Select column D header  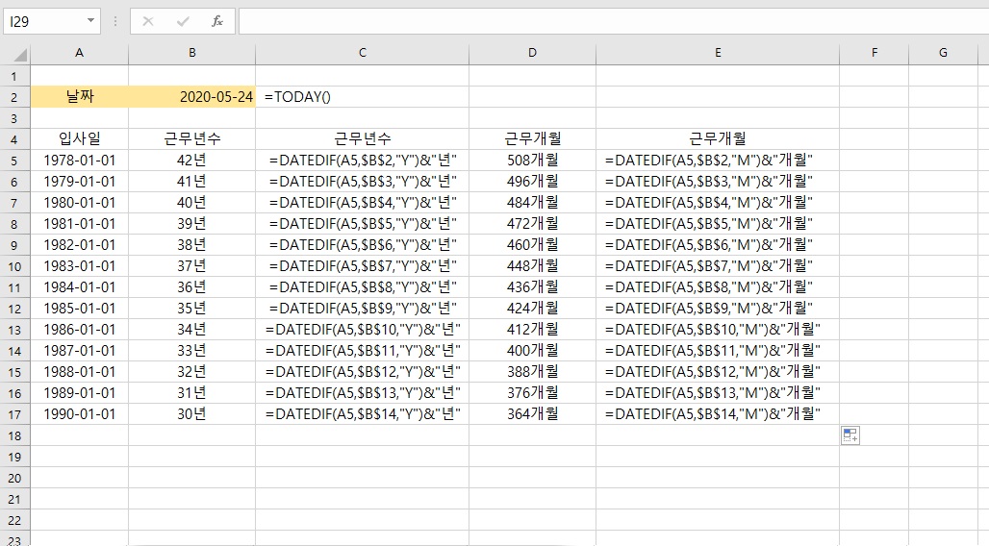coord(532,53)
